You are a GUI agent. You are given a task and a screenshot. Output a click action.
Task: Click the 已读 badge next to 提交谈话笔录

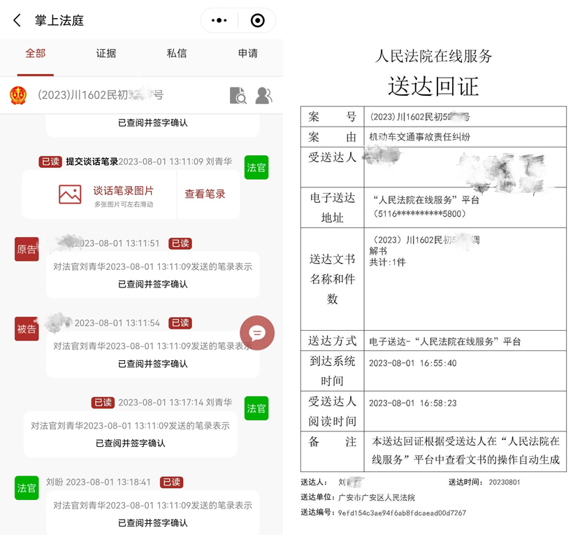tap(50, 162)
